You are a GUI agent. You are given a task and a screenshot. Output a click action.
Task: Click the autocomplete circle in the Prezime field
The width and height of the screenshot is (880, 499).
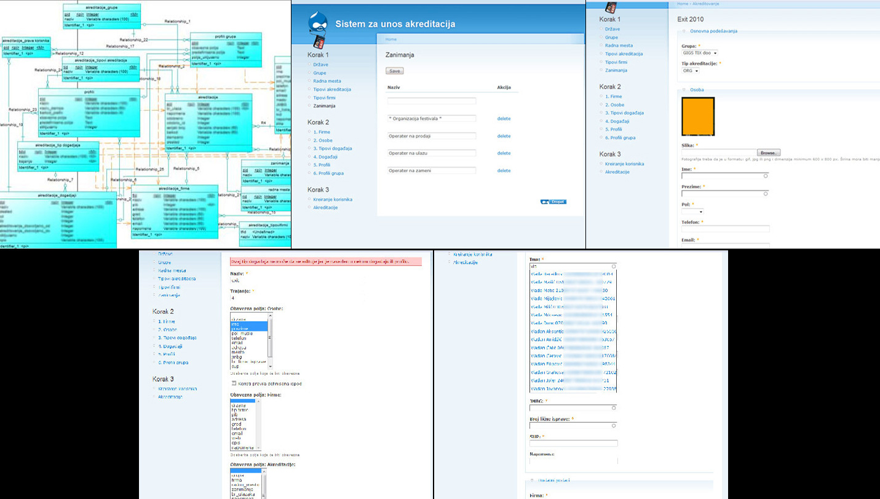pyautogui.click(x=766, y=194)
